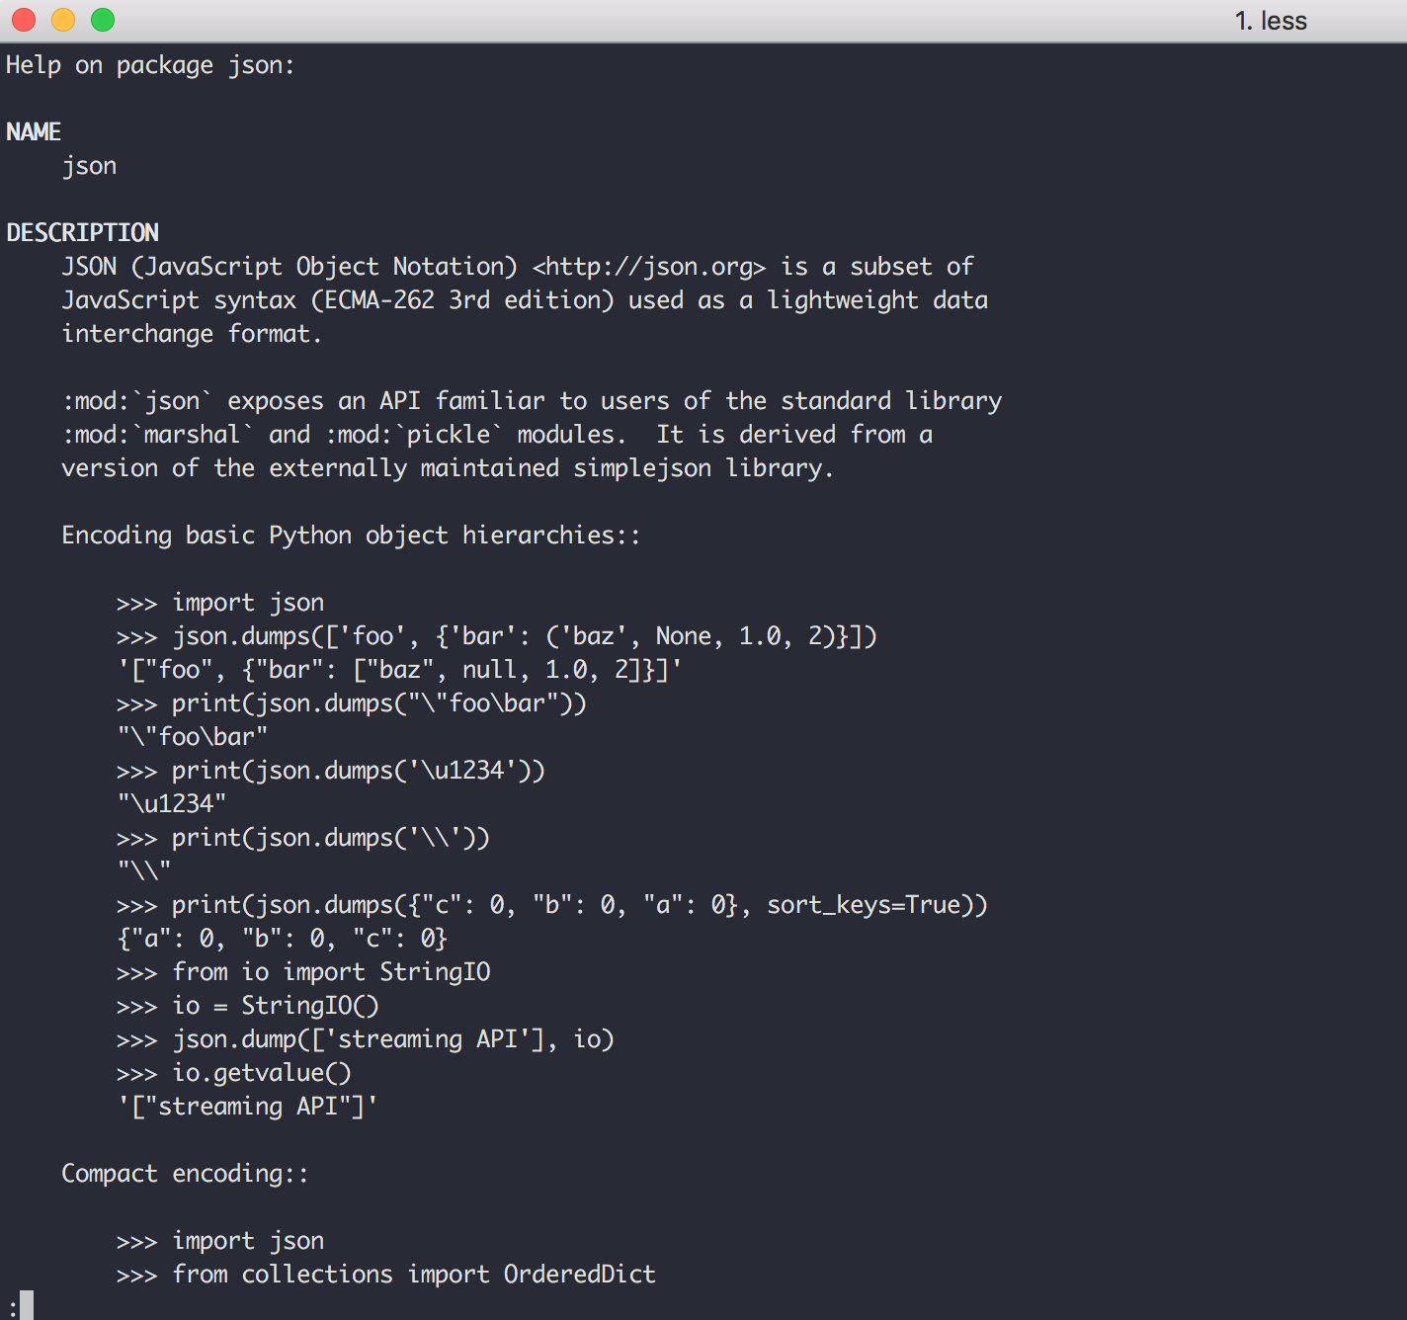Viewport: 1407px width, 1320px height.
Task: Click the 'from collections import OrderedDict' line
Action: [x=413, y=1275]
